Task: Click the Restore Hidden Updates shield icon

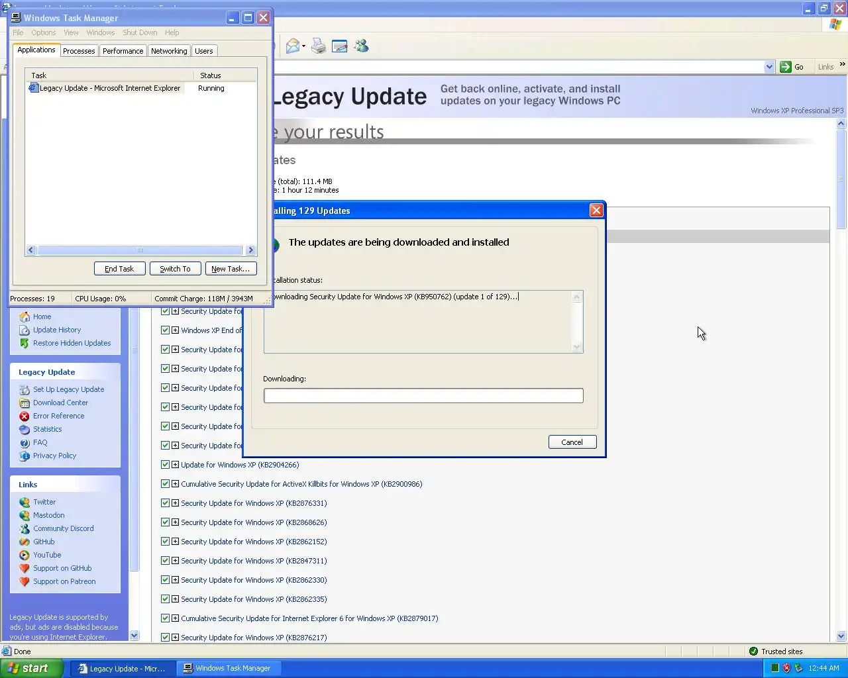Action: coord(25,343)
